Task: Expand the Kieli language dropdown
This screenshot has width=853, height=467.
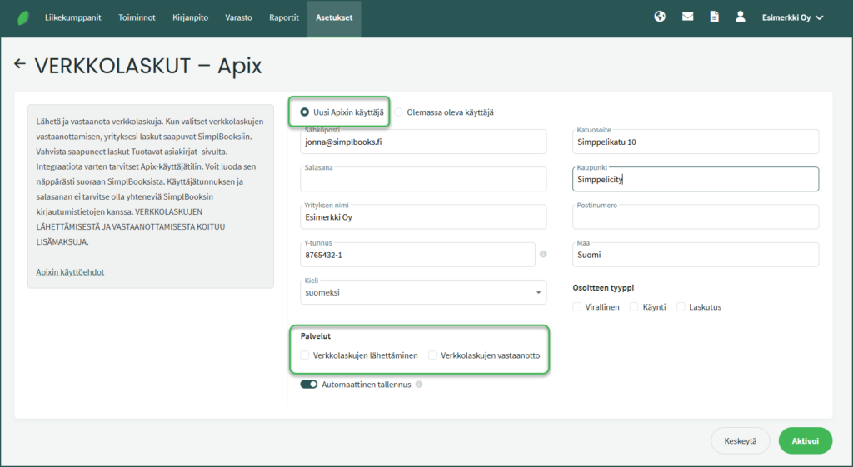Action: (423, 292)
